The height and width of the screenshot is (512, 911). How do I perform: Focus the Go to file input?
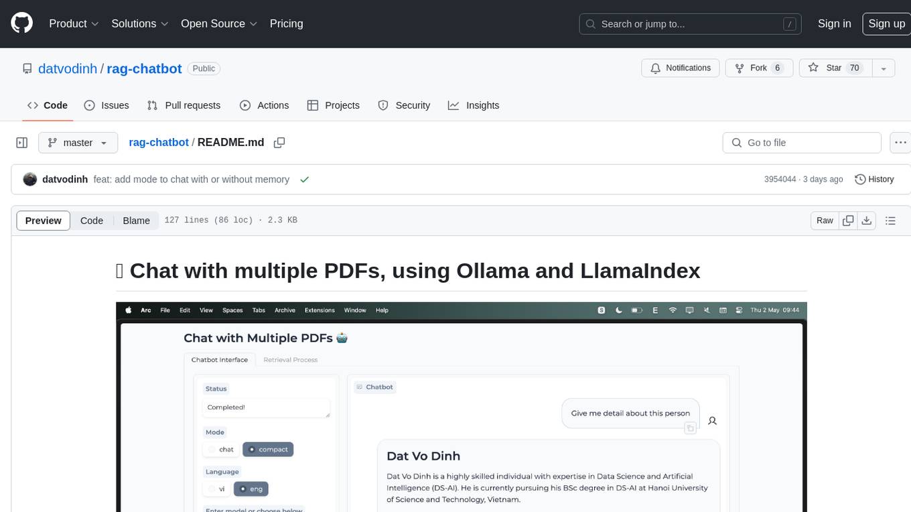point(802,143)
